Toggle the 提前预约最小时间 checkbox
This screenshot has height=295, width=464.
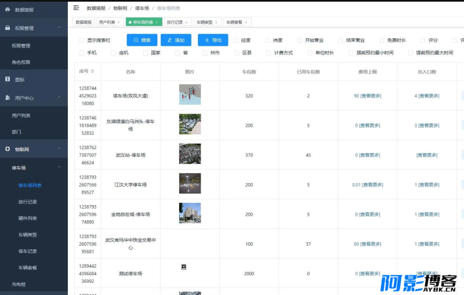point(351,53)
